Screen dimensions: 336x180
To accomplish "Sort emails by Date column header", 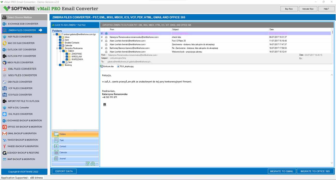I will pos(300,30).
